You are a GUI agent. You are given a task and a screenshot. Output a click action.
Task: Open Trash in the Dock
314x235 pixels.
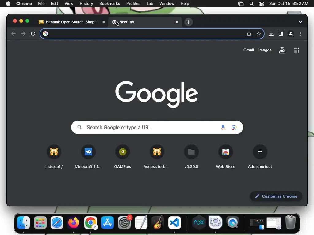point(291,222)
